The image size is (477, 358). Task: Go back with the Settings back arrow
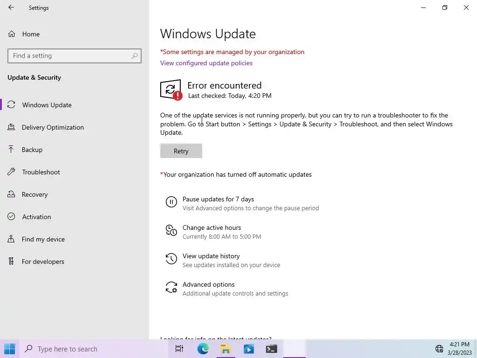tap(11, 7)
